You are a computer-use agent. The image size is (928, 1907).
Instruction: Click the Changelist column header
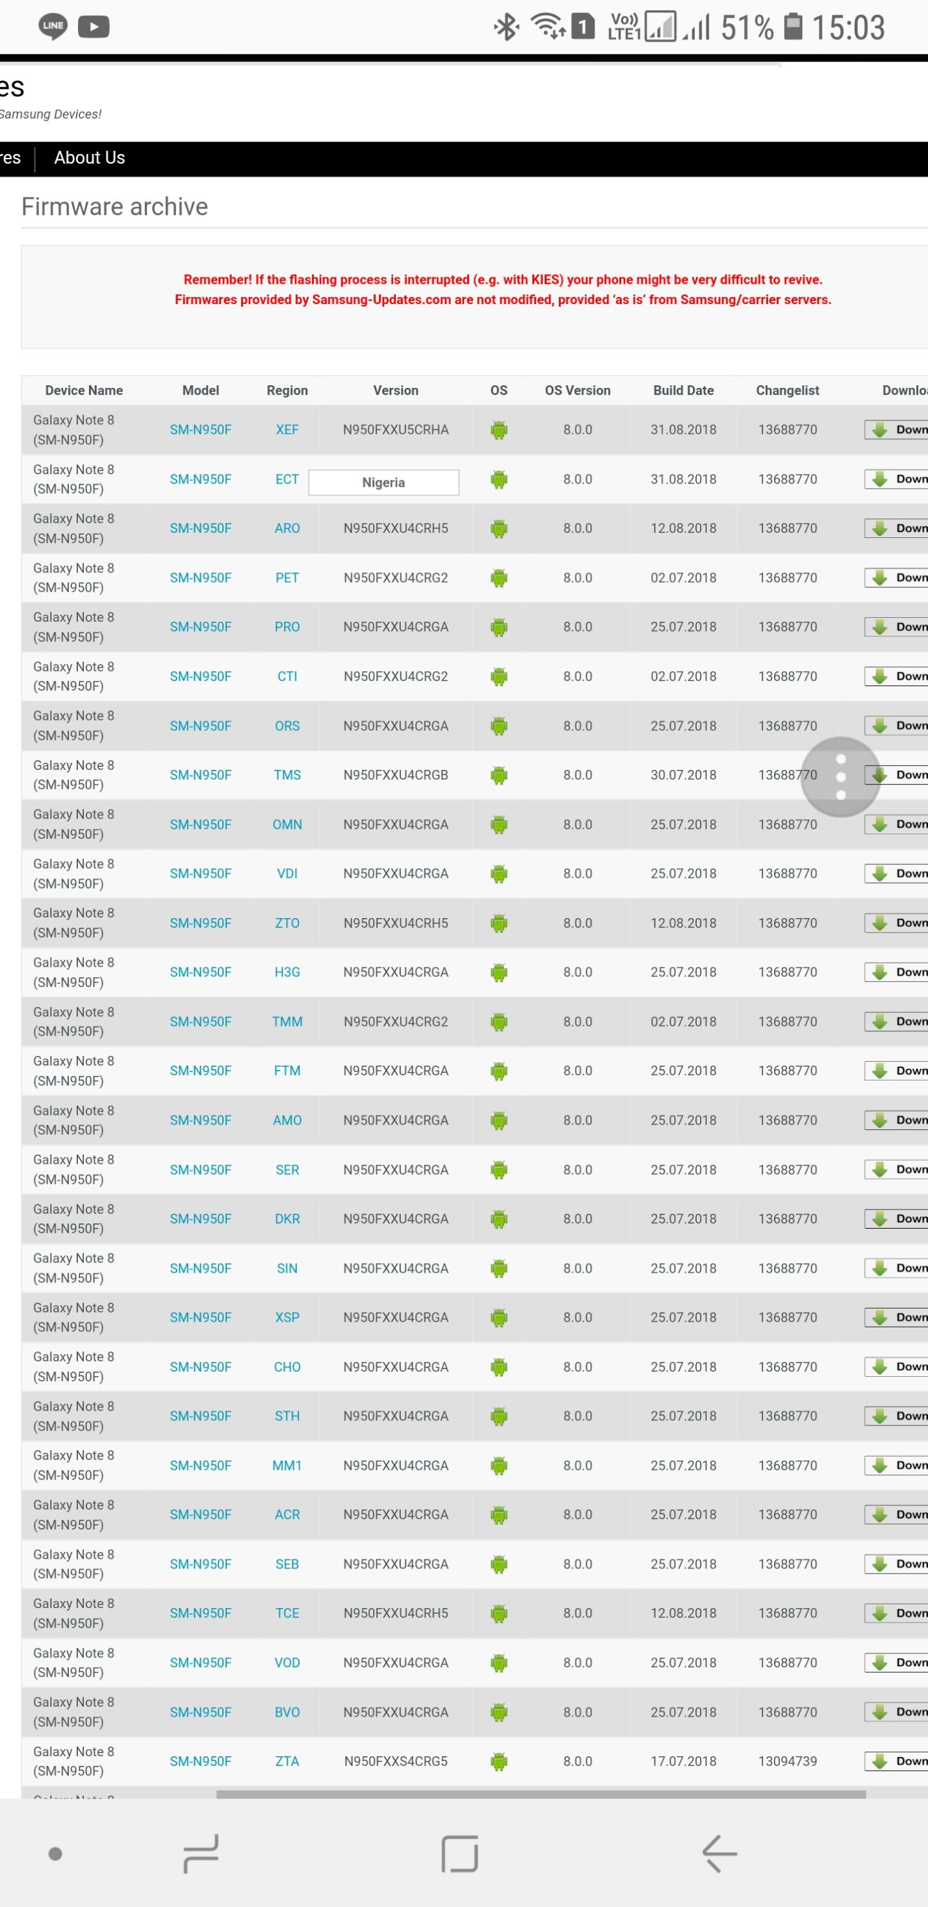point(787,391)
